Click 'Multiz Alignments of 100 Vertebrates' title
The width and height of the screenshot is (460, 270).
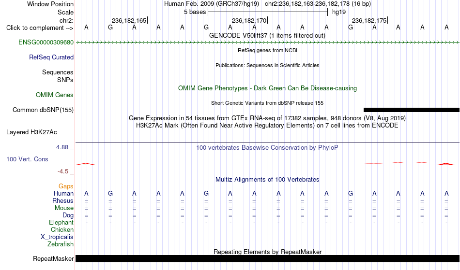coord(267,180)
